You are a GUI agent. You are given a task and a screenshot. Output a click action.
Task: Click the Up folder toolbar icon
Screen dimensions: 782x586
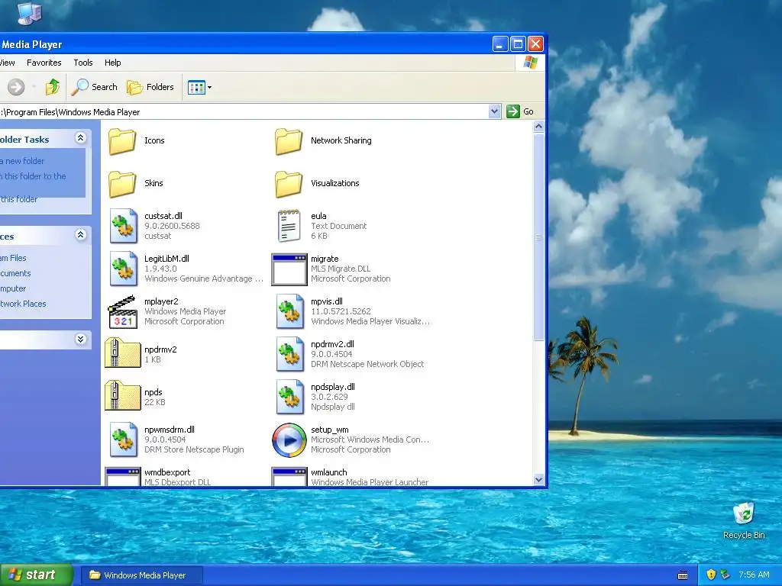[x=53, y=87]
